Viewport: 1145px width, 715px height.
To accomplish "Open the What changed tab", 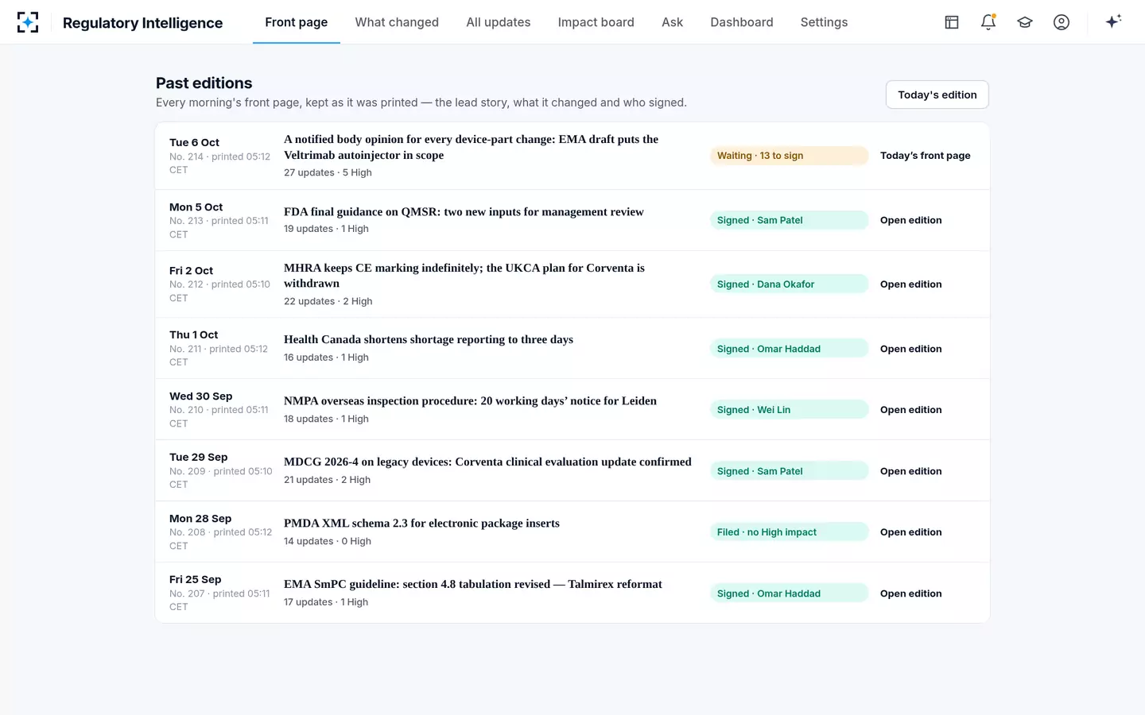I will tap(397, 22).
